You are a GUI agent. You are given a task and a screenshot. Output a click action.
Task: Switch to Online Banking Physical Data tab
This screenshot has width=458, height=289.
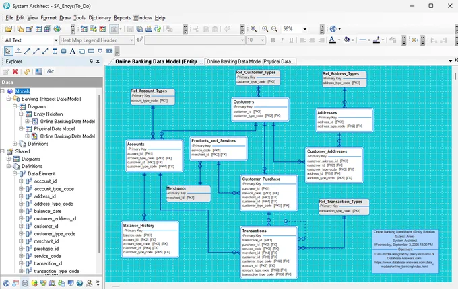pos(251,61)
